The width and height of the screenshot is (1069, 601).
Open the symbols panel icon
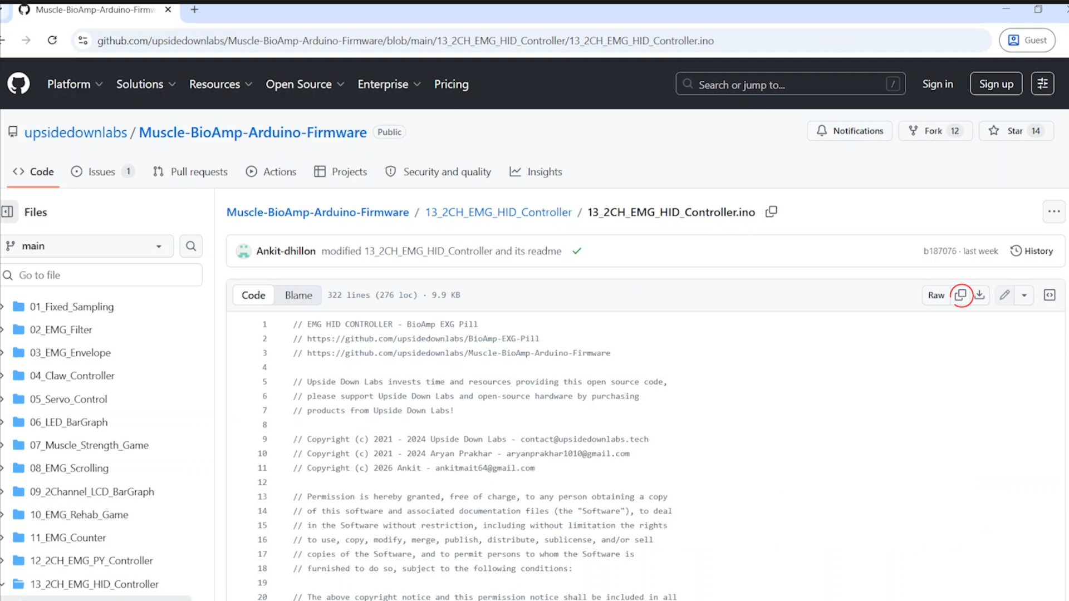(1050, 295)
